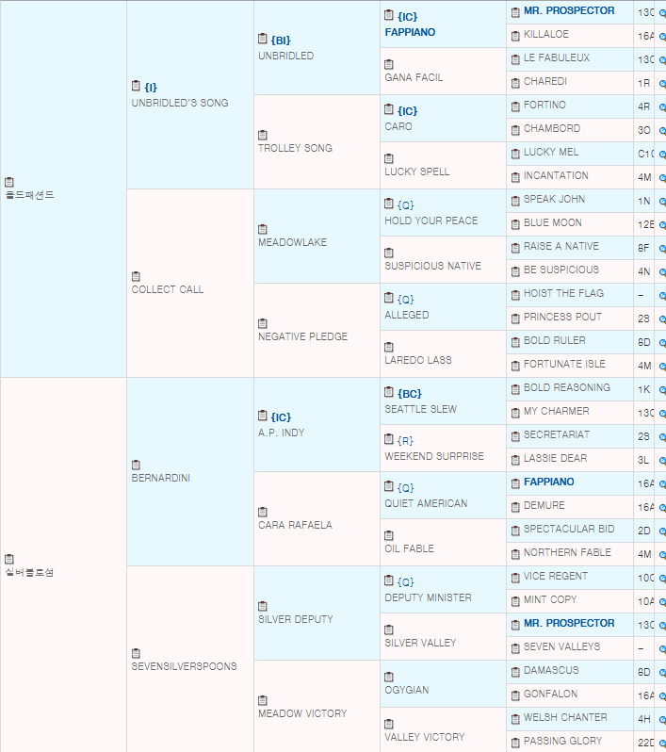Select the LAREDO LASS entry
The image size is (666, 752).
(x=418, y=360)
